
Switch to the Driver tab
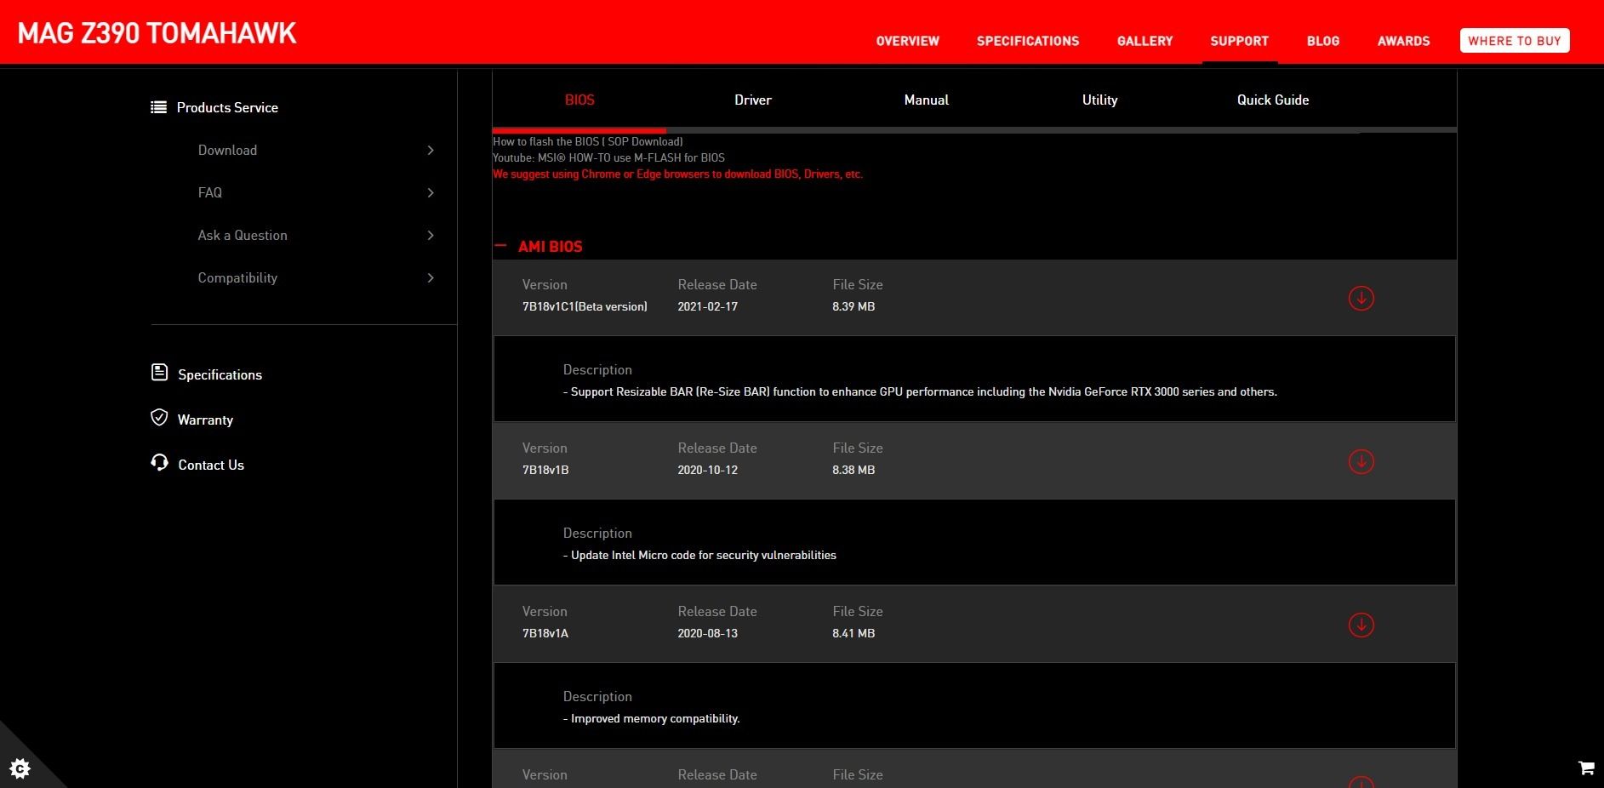pos(752,100)
